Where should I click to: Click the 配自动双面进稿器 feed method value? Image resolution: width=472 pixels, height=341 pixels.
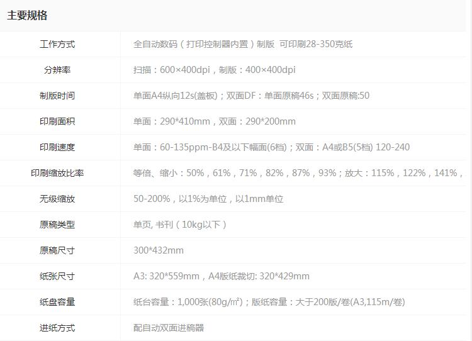(169, 328)
